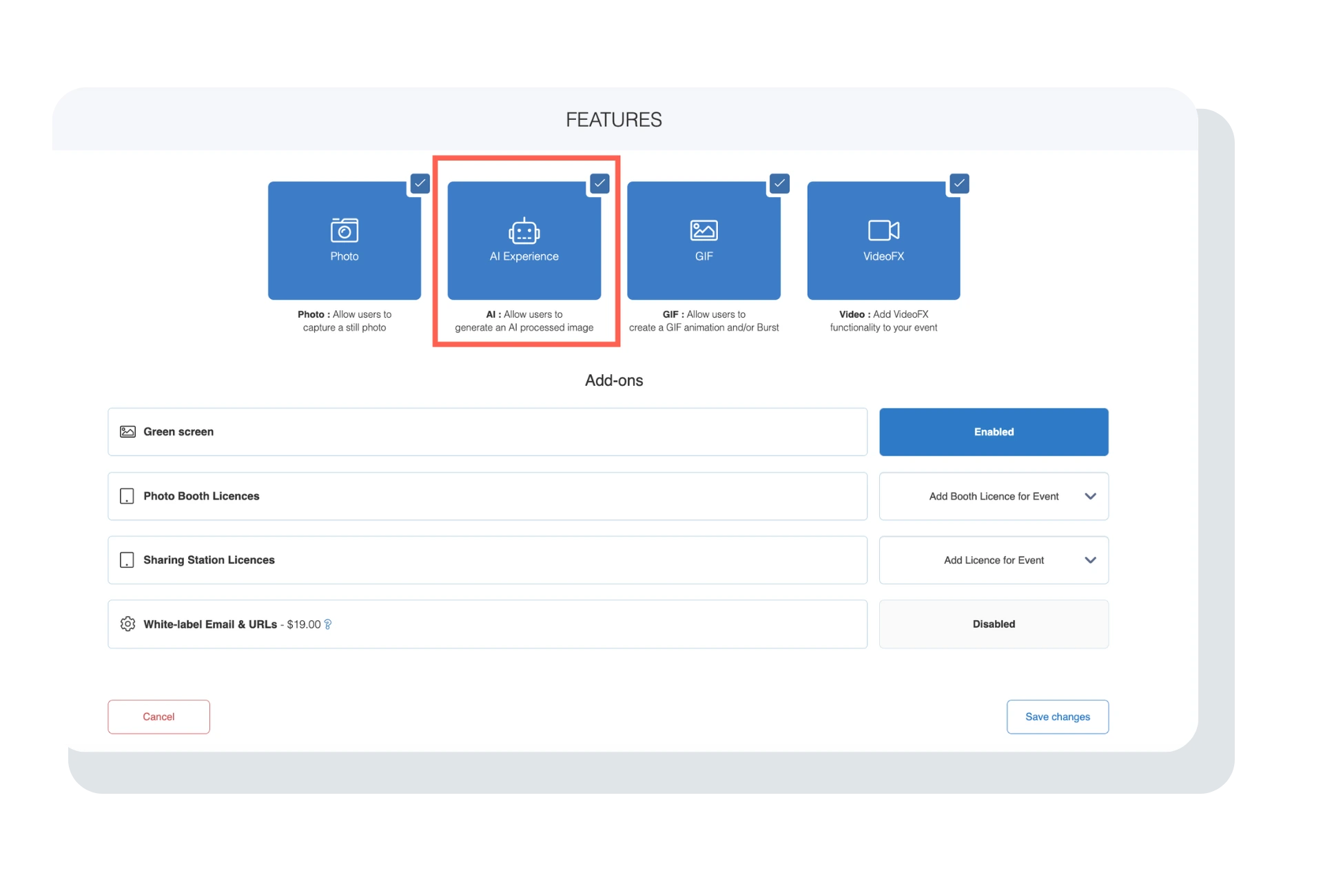Uncheck the Photo feature checkbox
This screenshot has height=882, width=1323.
click(420, 183)
